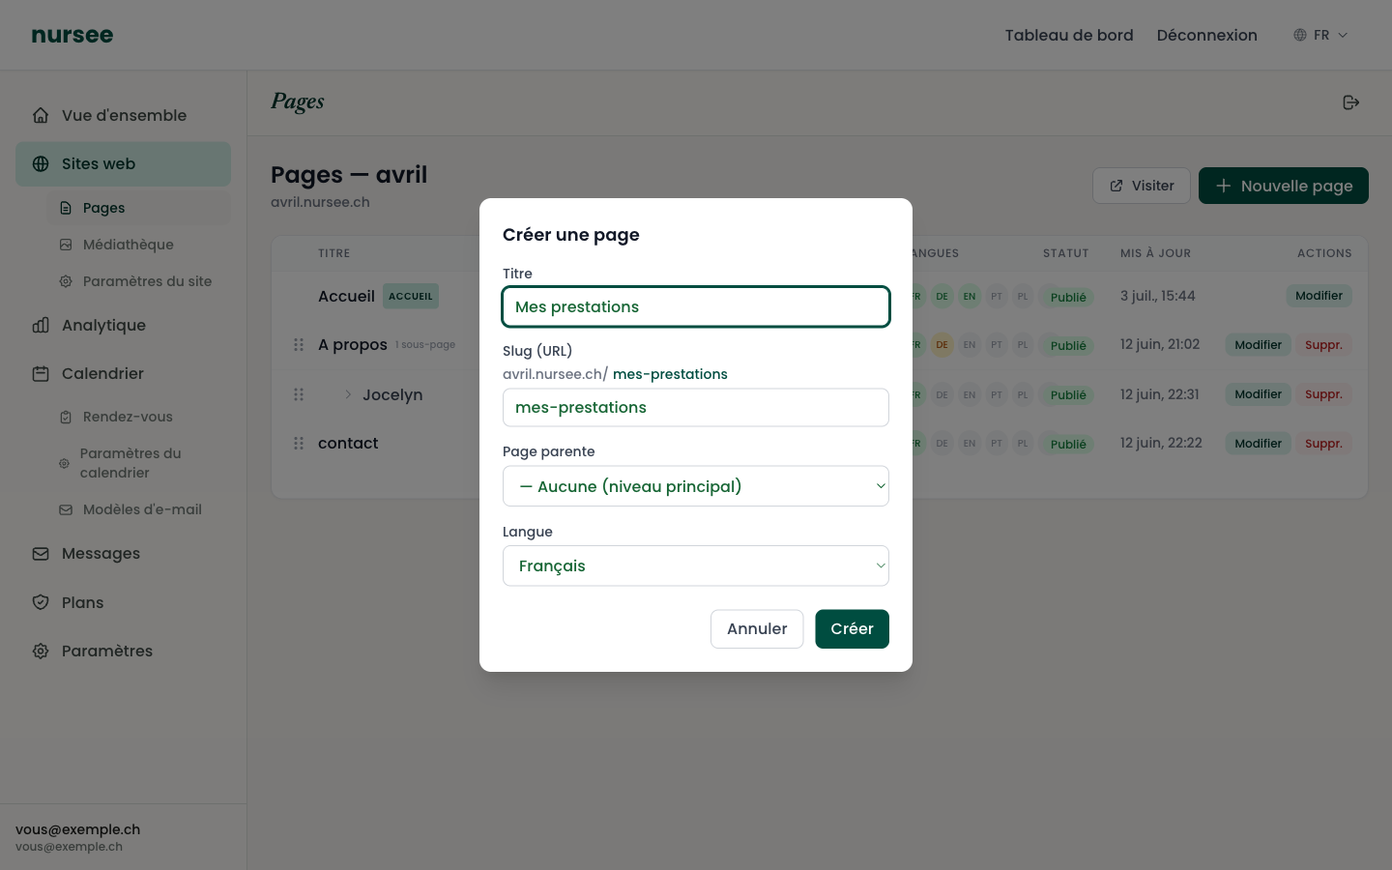1392x870 pixels.
Task: Click the Titre input field
Action: (696, 306)
